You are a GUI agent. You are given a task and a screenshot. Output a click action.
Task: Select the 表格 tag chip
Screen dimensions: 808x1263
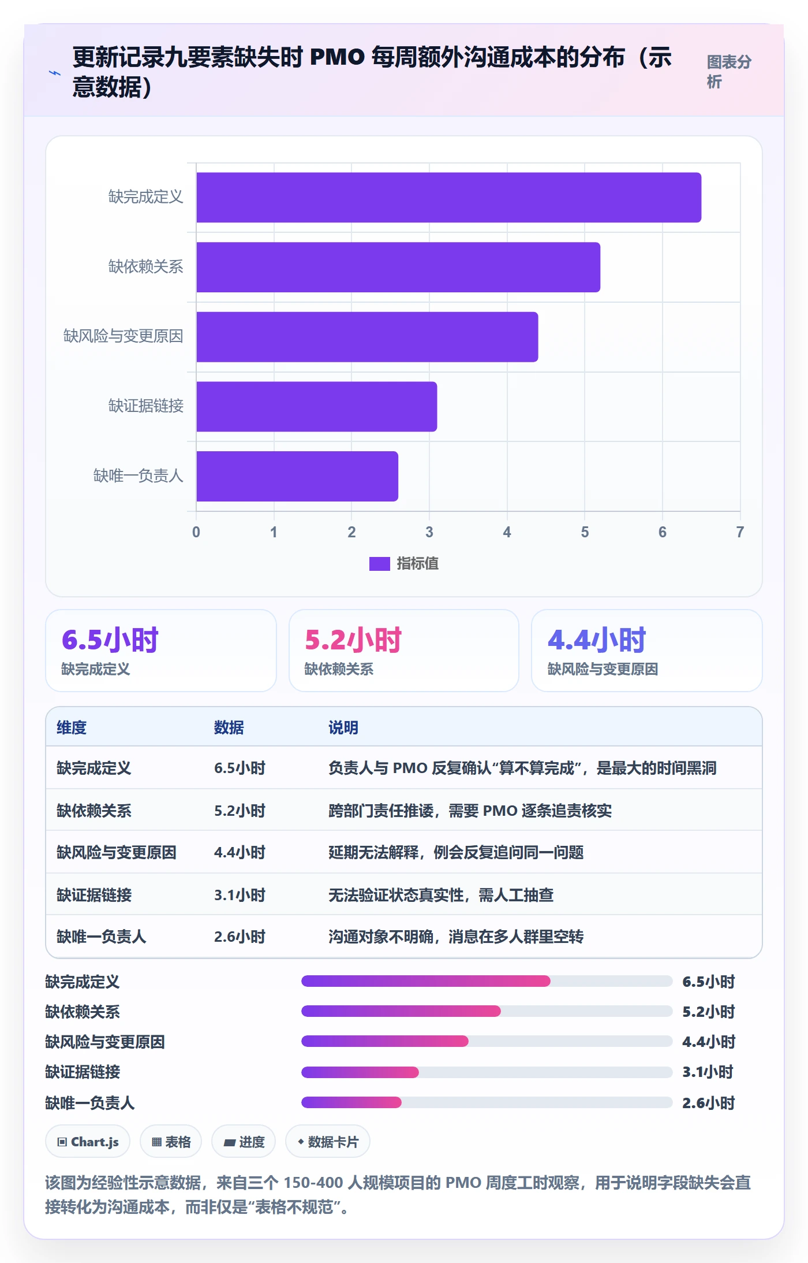pyautogui.click(x=171, y=1142)
